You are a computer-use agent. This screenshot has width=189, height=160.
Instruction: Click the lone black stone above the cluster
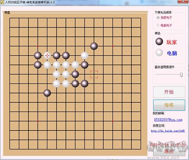point(94,46)
